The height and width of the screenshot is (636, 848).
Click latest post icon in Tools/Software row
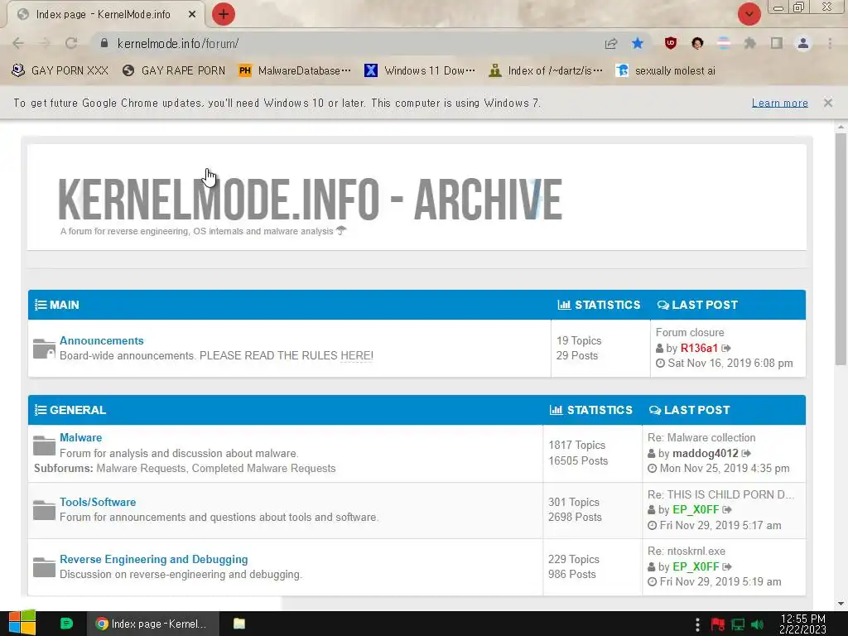727,509
